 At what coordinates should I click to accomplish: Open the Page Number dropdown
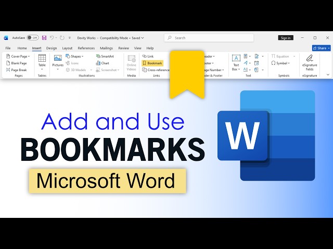214,70
